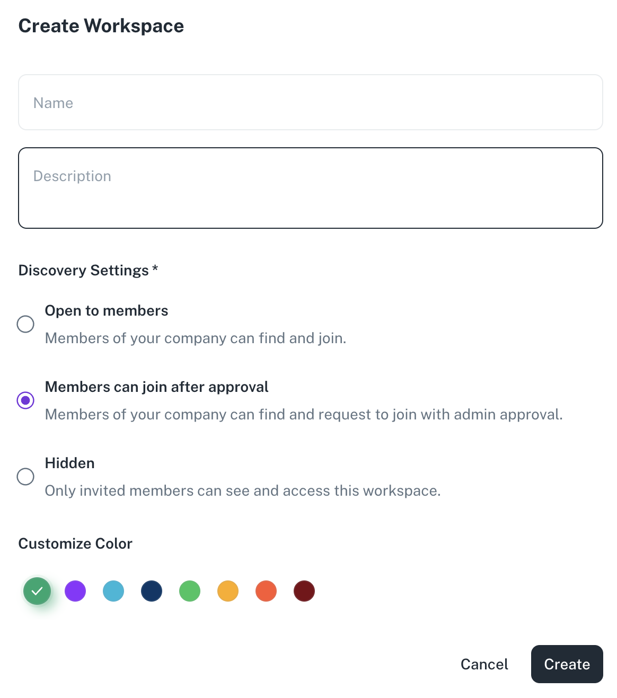Image resolution: width=617 pixels, height=698 pixels.
Task: Click the Open to members label
Action: [x=107, y=311]
